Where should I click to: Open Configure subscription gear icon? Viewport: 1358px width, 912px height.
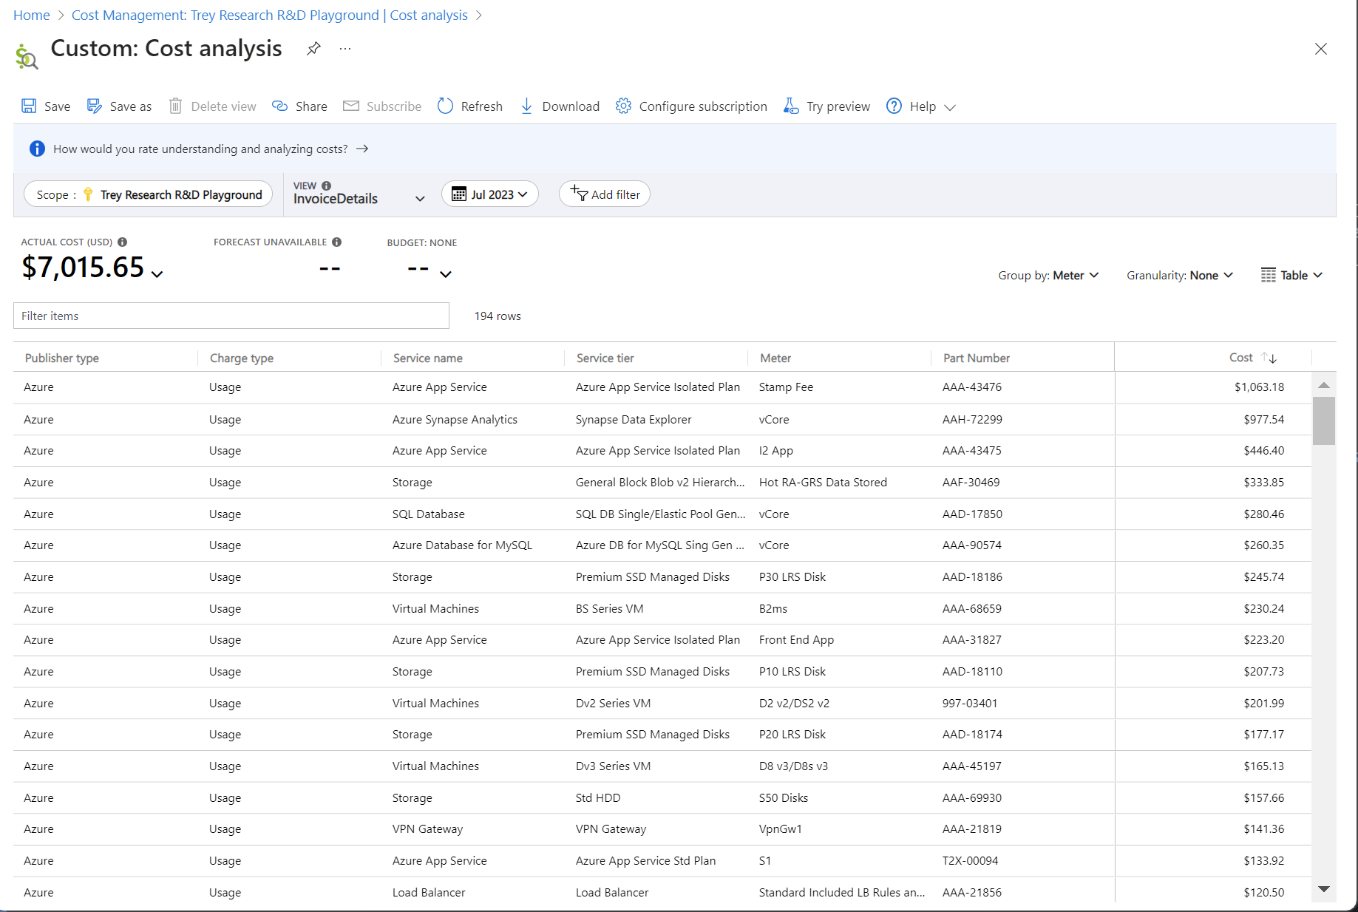[623, 106]
